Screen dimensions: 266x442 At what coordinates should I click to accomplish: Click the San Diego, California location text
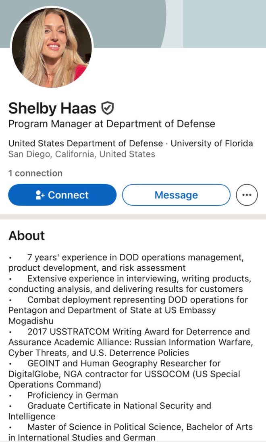81,154
